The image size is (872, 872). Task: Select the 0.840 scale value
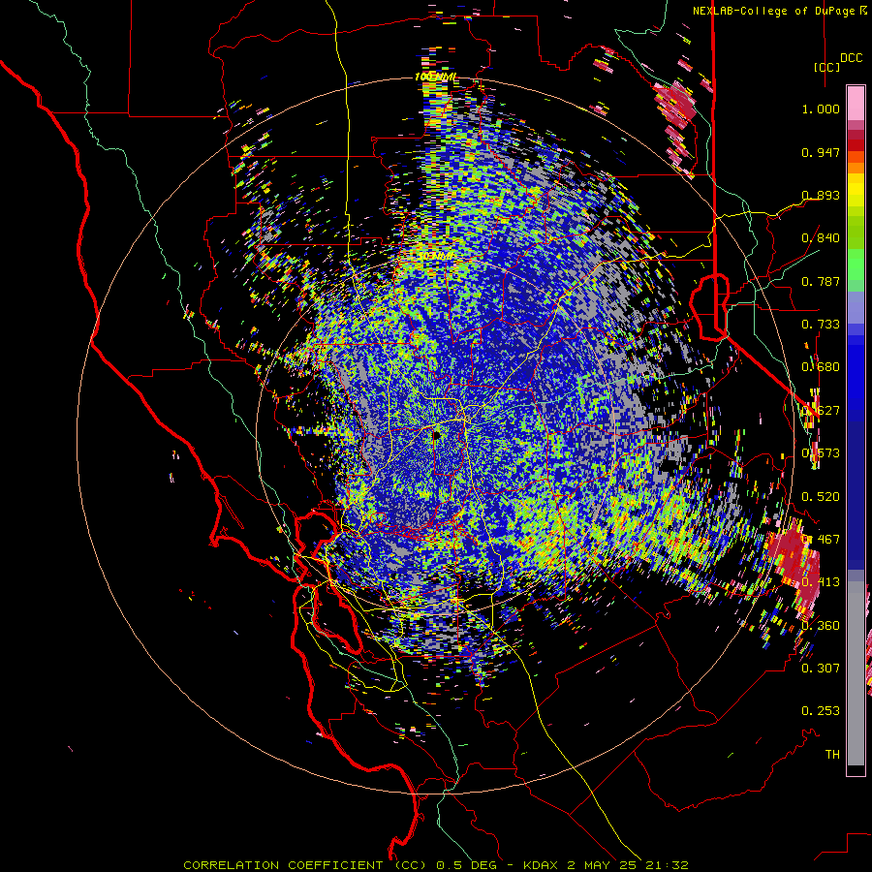coord(821,238)
